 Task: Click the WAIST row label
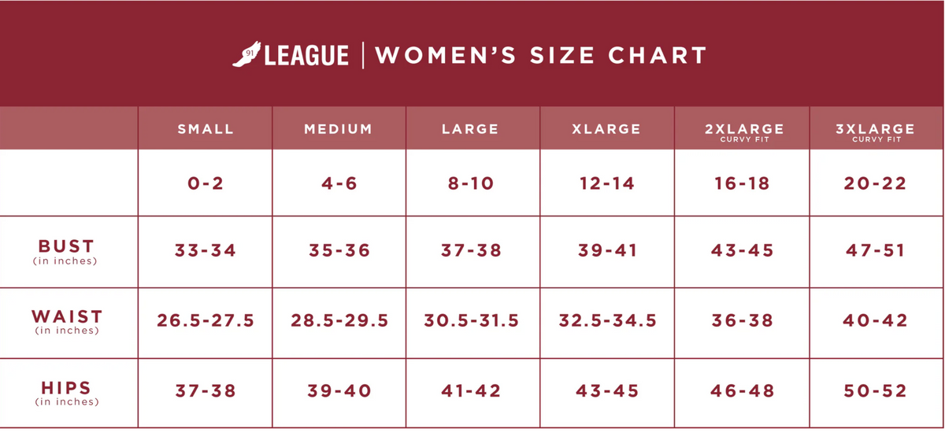pyautogui.click(x=67, y=320)
